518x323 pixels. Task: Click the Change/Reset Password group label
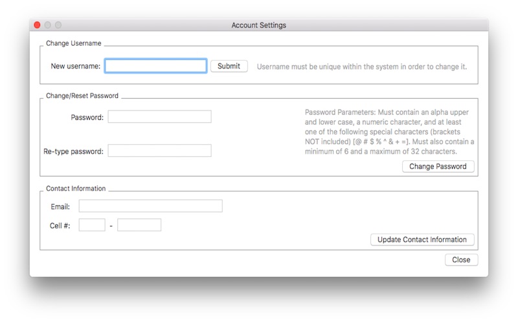(x=82, y=96)
